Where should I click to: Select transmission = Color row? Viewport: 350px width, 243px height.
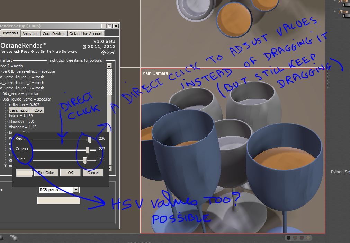26,111
